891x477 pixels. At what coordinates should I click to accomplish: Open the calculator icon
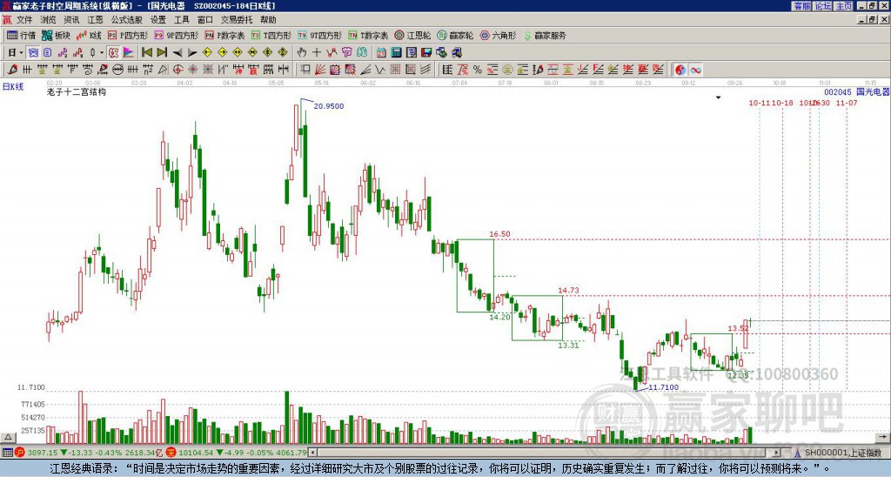tap(396, 53)
